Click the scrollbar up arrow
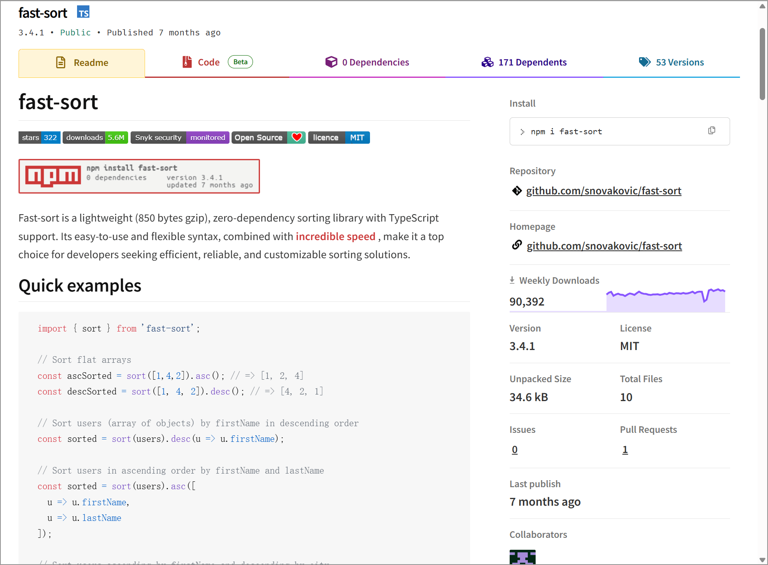Image resolution: width=768 pixels, height=565 pixels. tap(762, 6)
